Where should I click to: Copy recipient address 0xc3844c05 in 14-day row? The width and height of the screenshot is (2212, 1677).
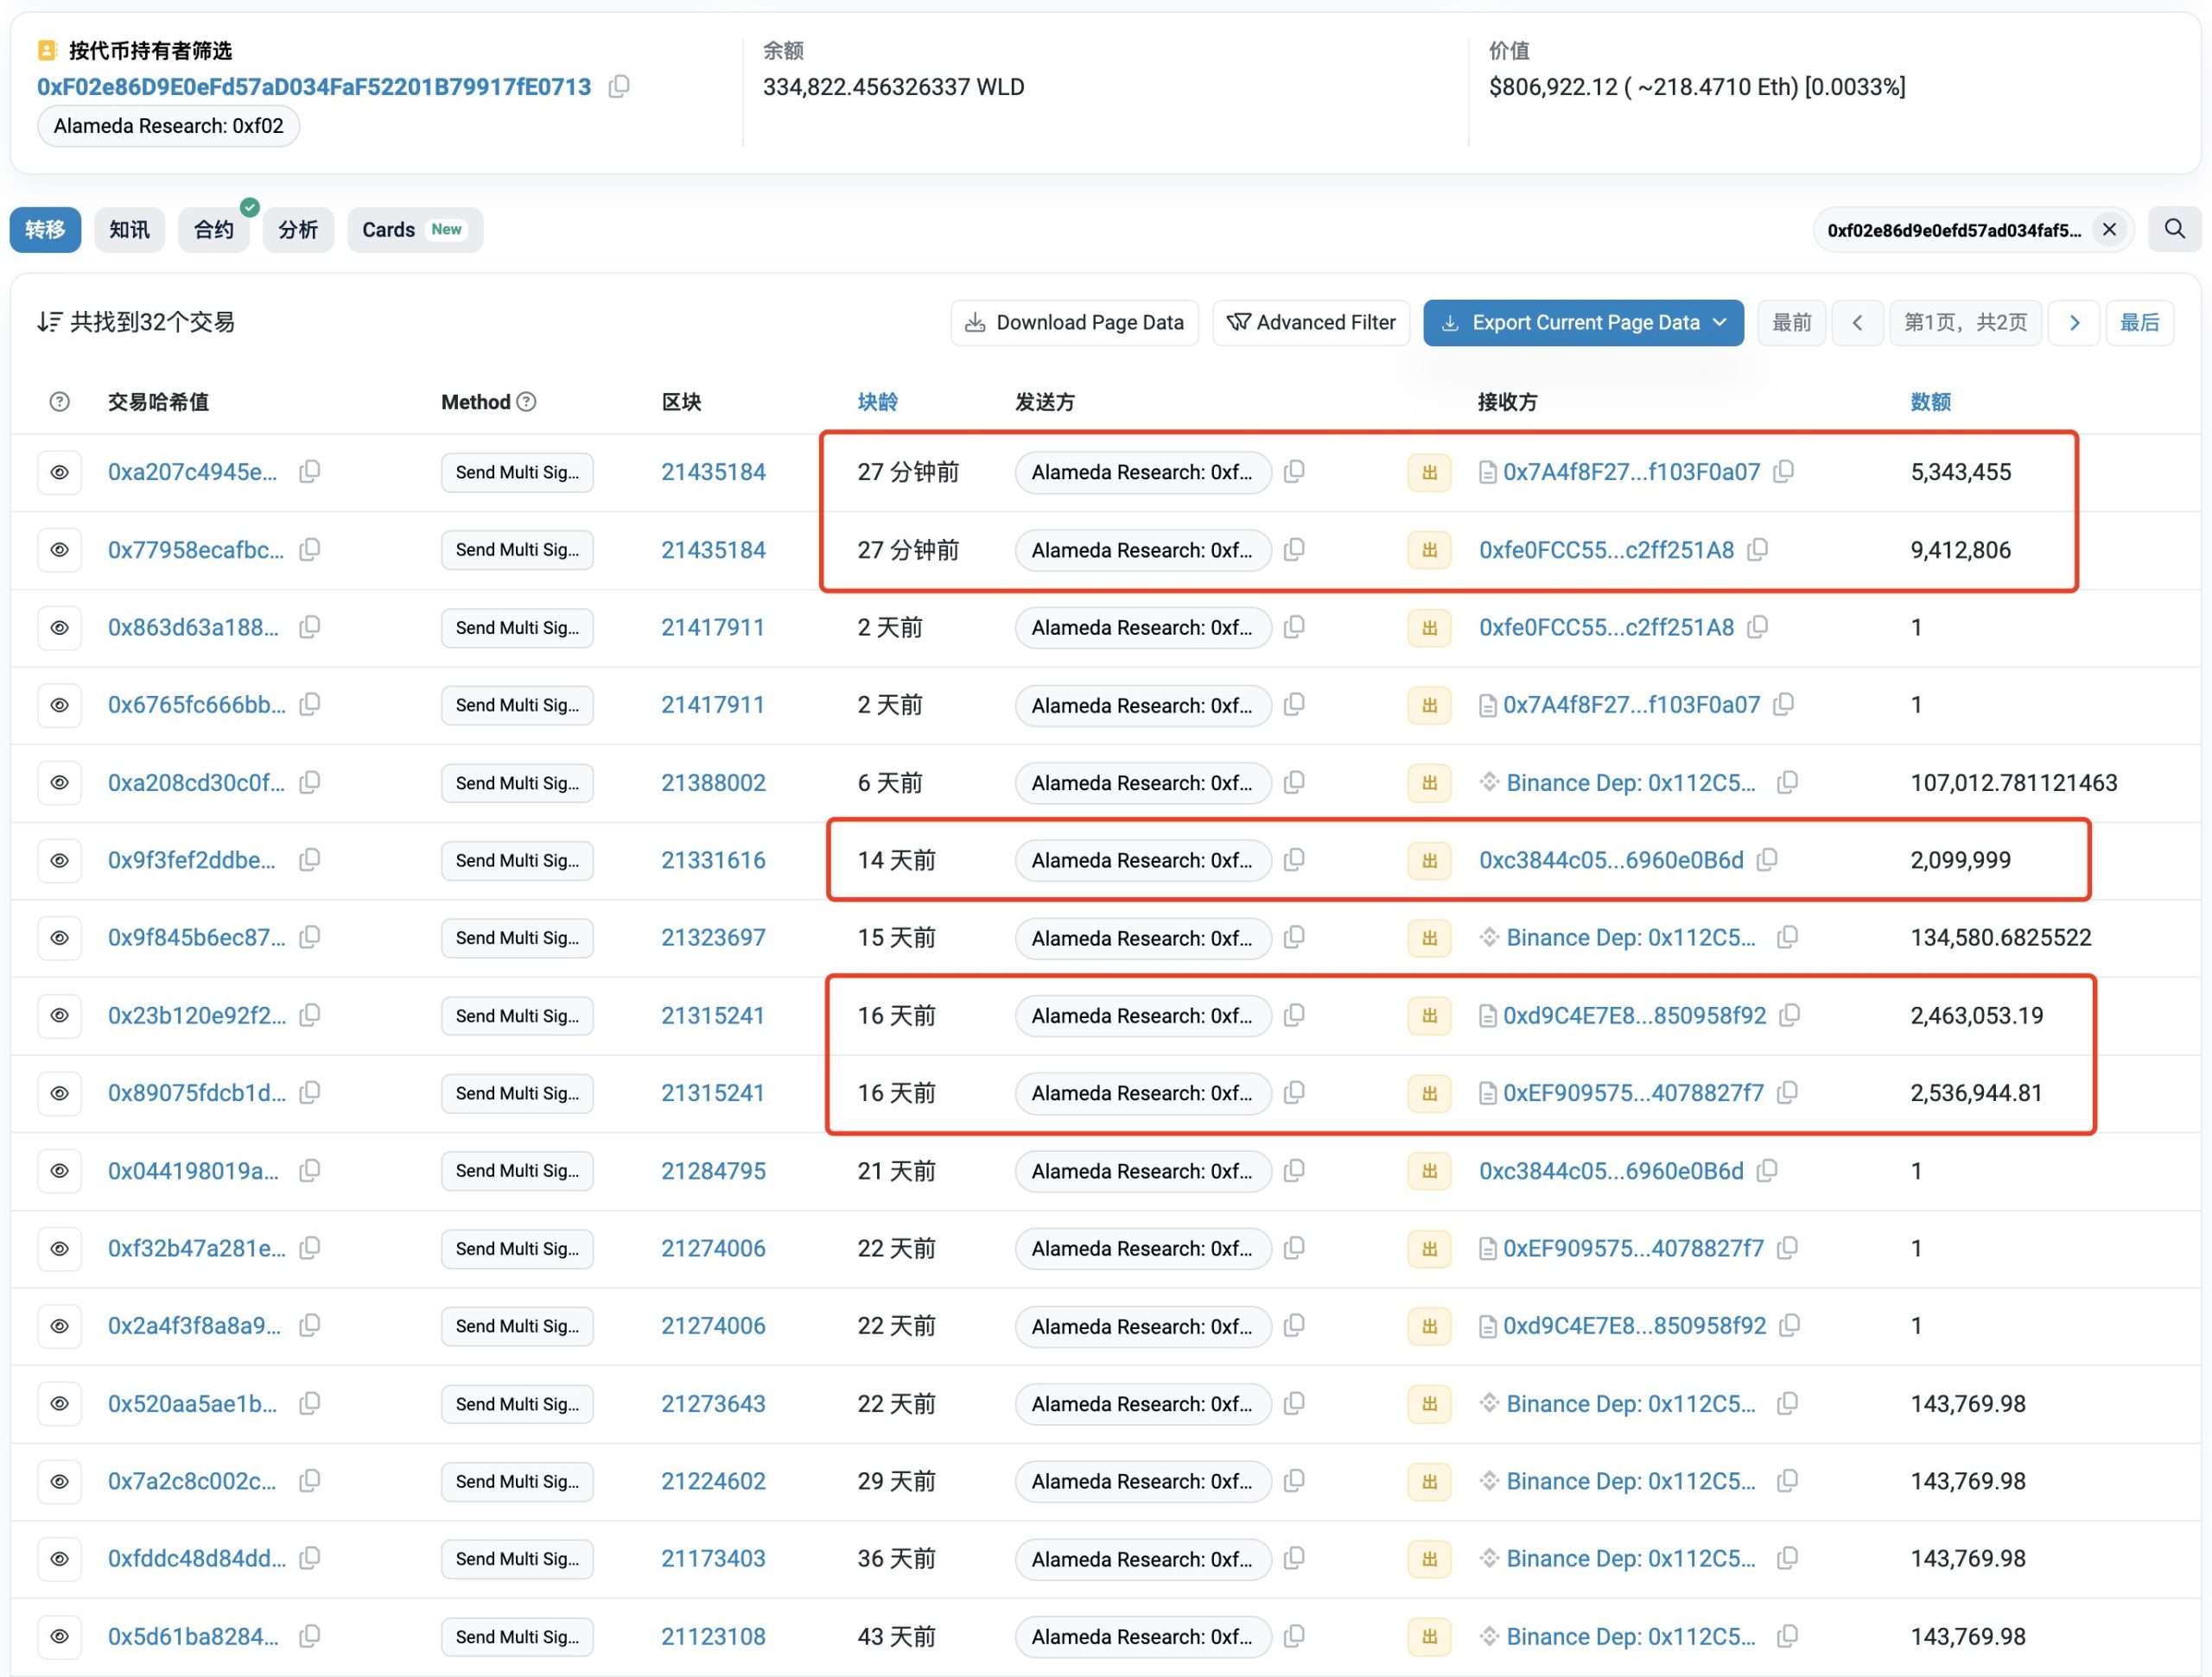(x=1767, y=860)
